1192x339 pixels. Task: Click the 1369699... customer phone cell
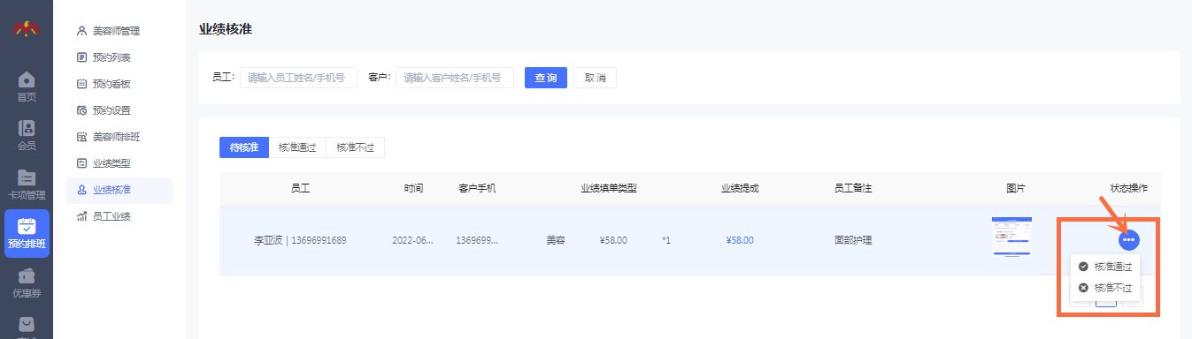pyautogui.click(x=477, y=240)
